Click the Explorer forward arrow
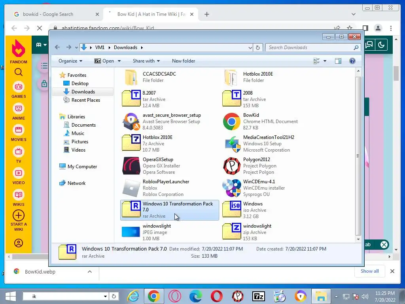The height and width of the screenshot is (304, 405). click(x=69, y=47)
